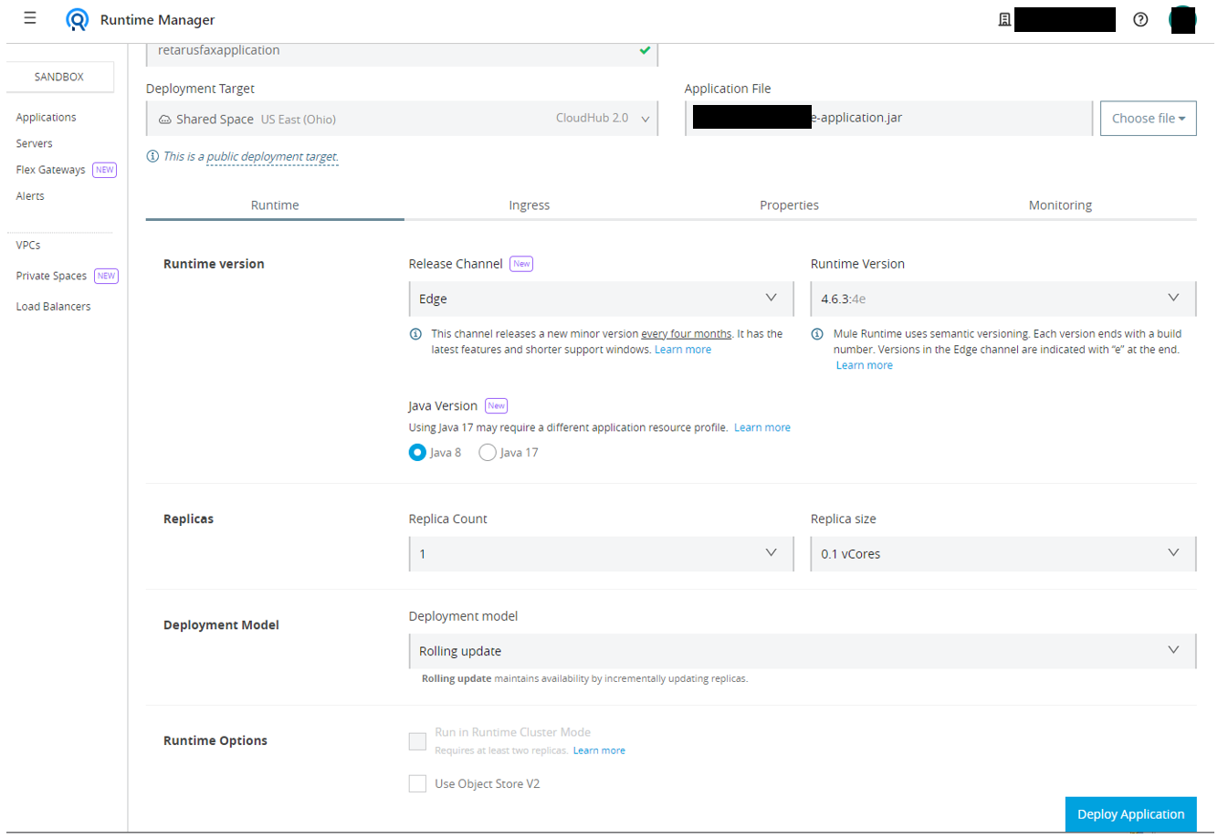Click the organization building icon

tap(1004, 19)
